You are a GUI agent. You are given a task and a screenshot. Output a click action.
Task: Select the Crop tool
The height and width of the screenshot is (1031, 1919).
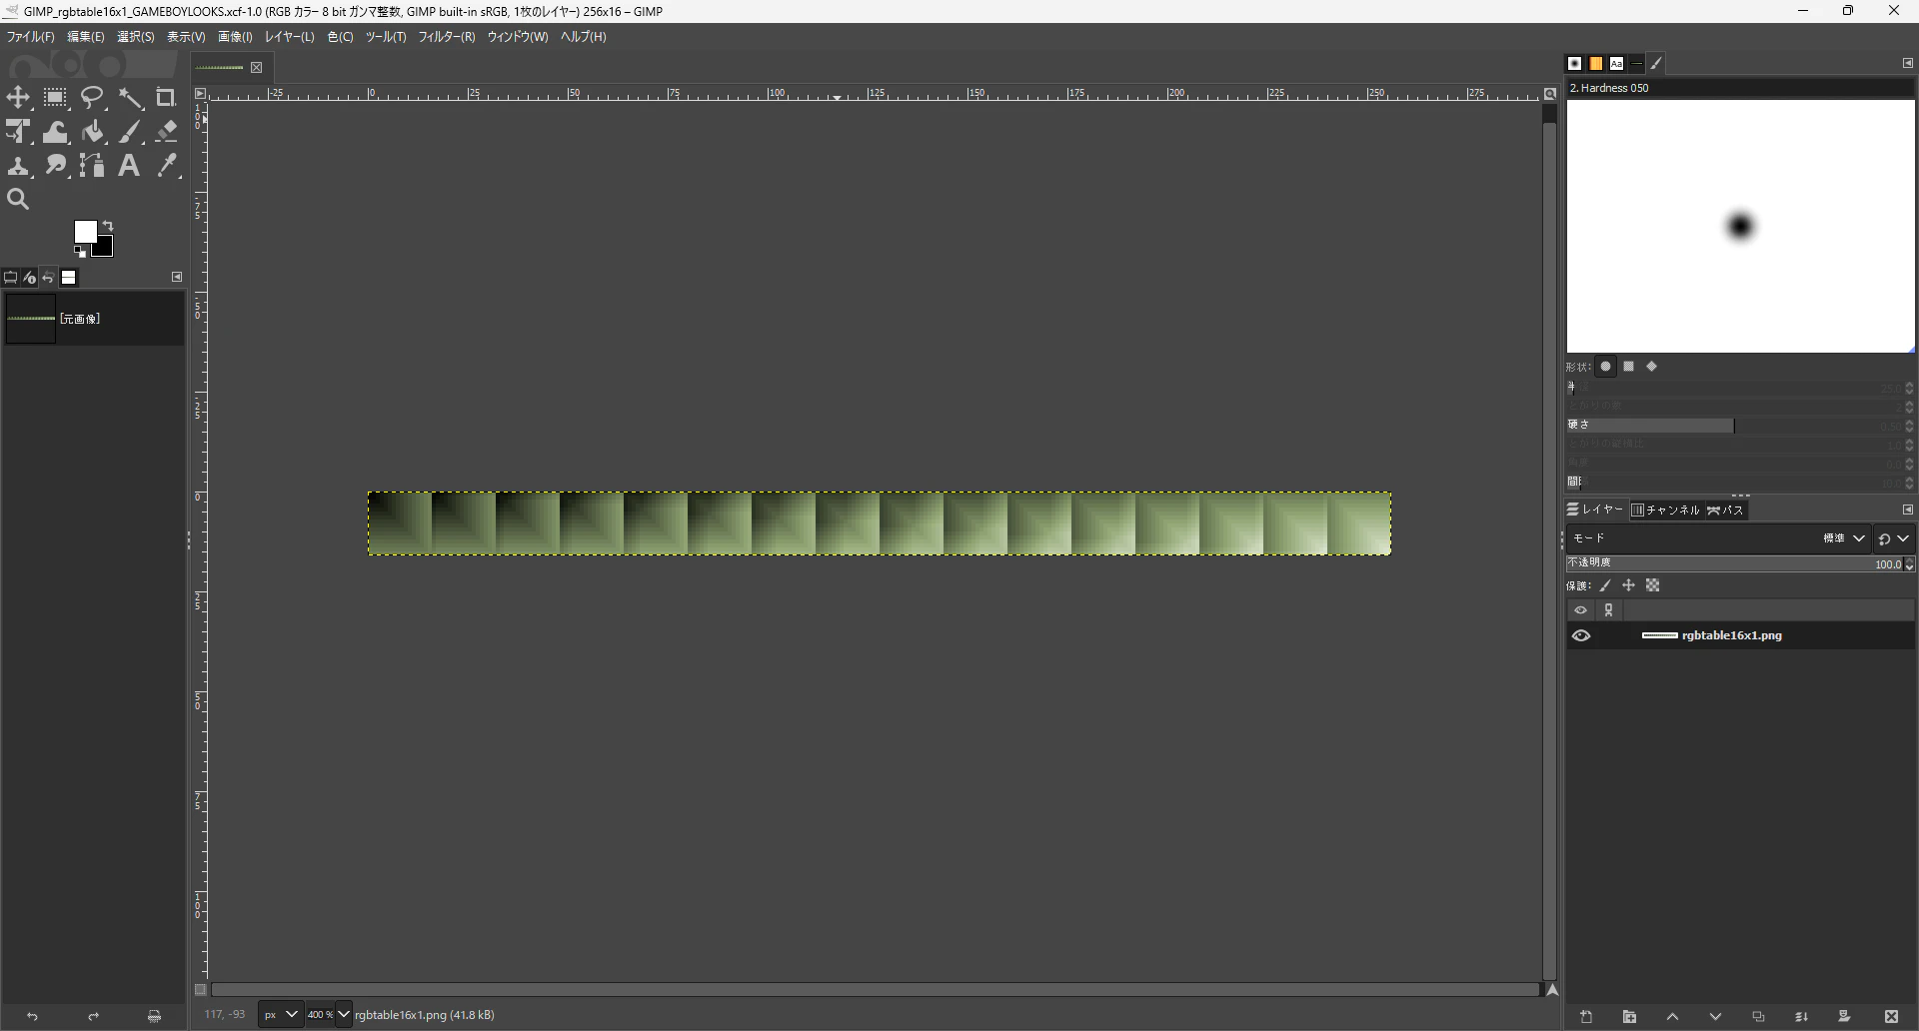tap(166, 98)
